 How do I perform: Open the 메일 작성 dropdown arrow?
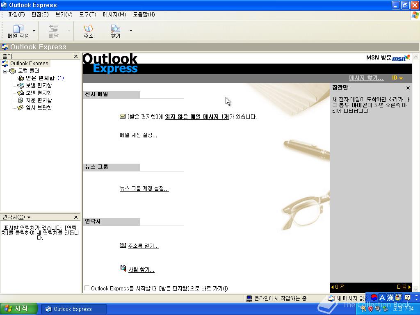pyautogui.click(x=34, y=31)
